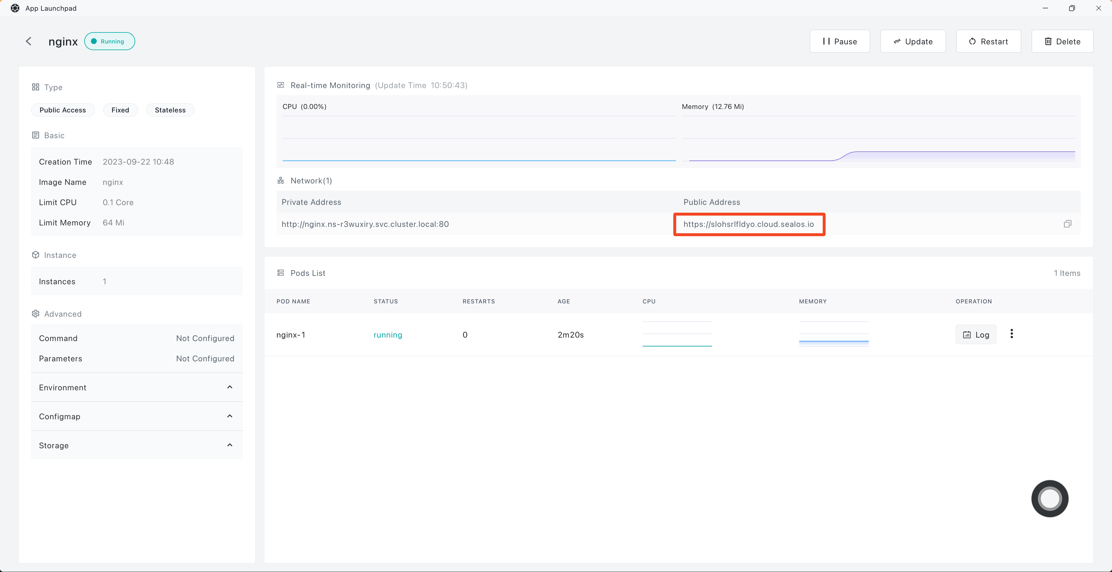Image resolution: width=1112 pixels, height=572 pixels.
Task: Click the Update button
Action: [912, 41]
